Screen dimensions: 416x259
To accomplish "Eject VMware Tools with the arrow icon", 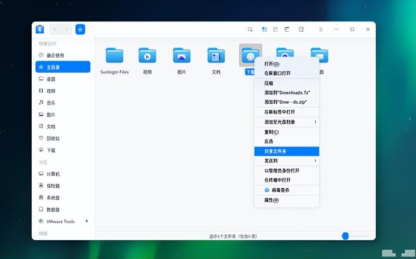I will 86,221.
